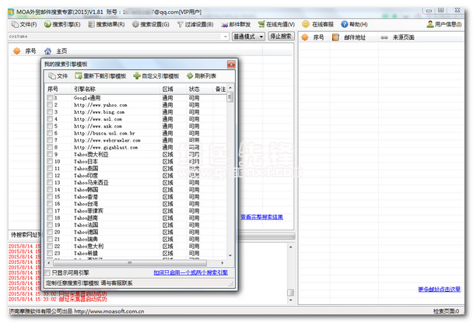
Task: Click log panel scroll-up arrow
Action: coord(290,247)
